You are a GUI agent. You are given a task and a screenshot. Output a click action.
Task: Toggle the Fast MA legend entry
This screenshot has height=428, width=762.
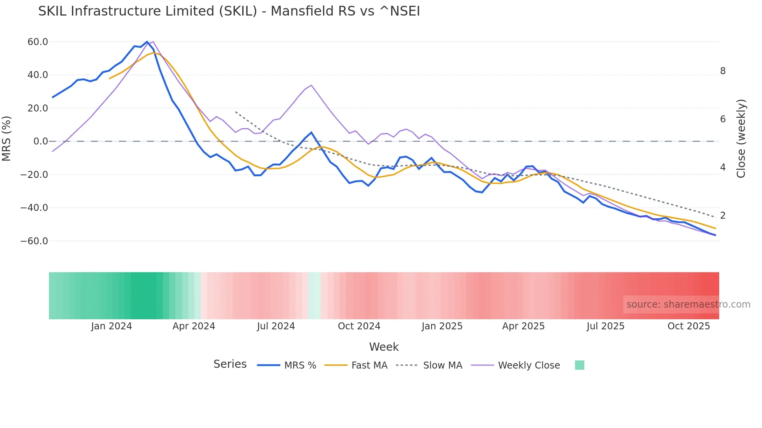tap(356, 365)
